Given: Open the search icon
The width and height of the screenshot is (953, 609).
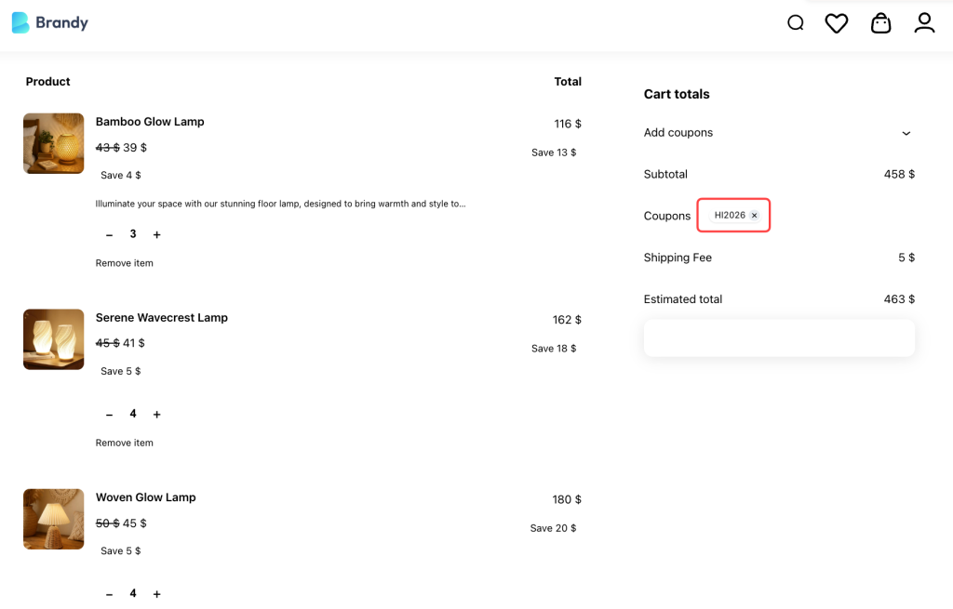Looking at the screenshot, I should tap(796, 22).
